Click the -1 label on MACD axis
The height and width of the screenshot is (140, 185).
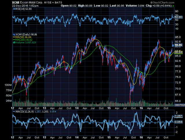(x=176, y=127)
